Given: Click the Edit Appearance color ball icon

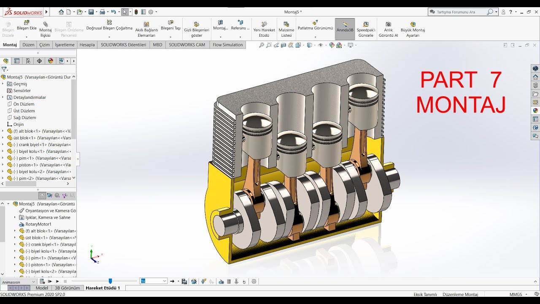Looking at the screenshot, I should click(332, 45).
